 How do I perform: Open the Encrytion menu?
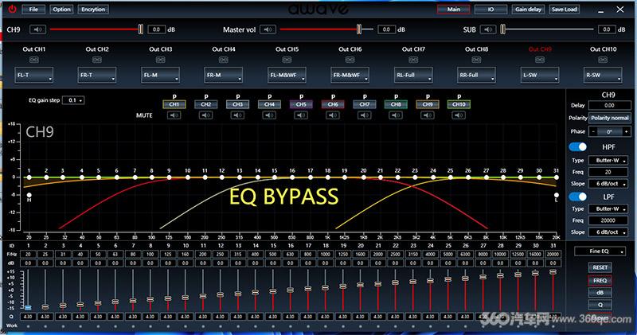93,10
